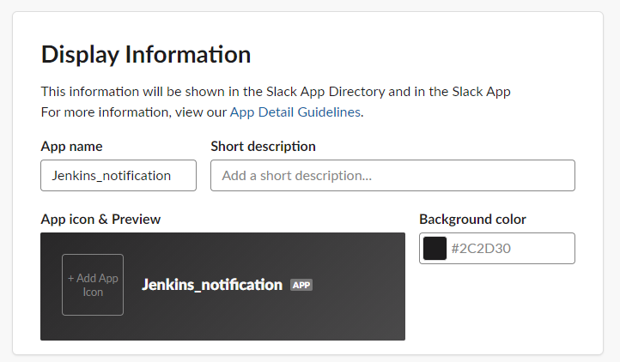Click the APP badge in the preview
The width and height of the screenshot is (620, 362).
(x=301, y=285)
